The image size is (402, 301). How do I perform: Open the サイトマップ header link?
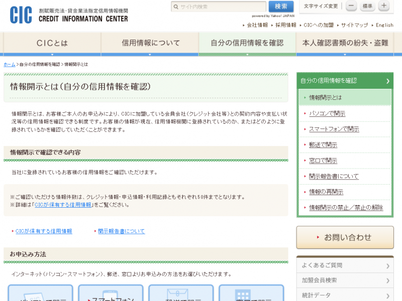click(354, 25)
